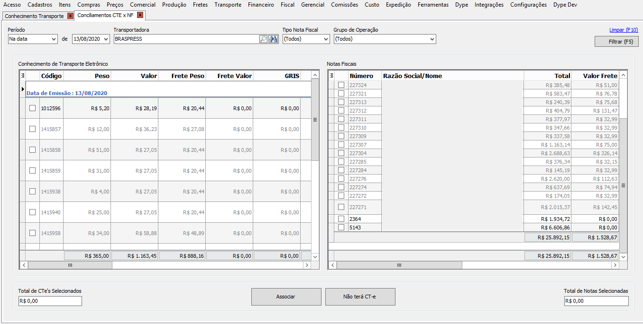Click the GRIS column header
The width and height of the screenshot is (643, 324).
[x=276, y=76]
